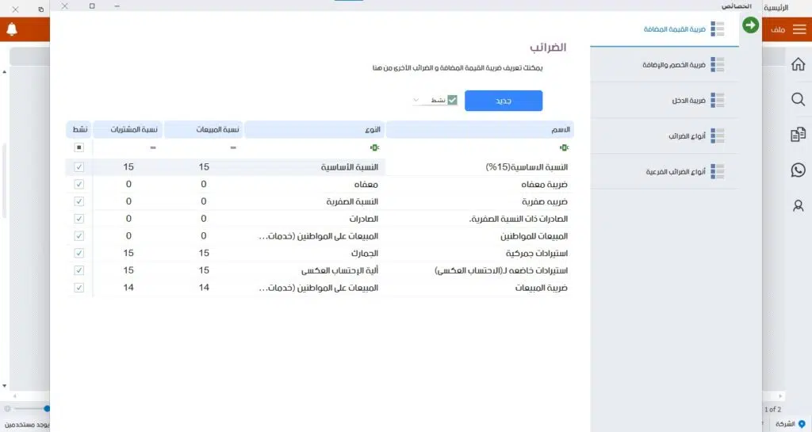The image size is (812, 432).
Task: Open the ملف menu
Action: coord(778,29)
